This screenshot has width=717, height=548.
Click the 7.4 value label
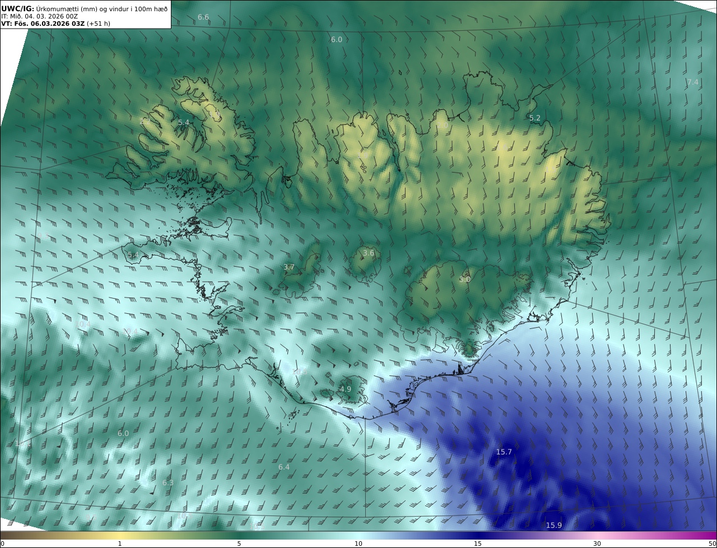pyautogui.click(x=693, y=82)
